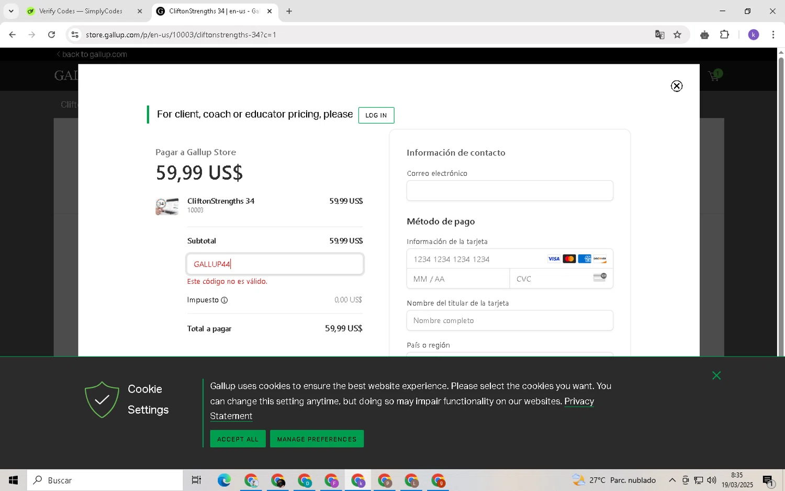This screenshot has width=785, height=491.
Task: Click the MM / AA expiry field
Action: pos(458,278)
